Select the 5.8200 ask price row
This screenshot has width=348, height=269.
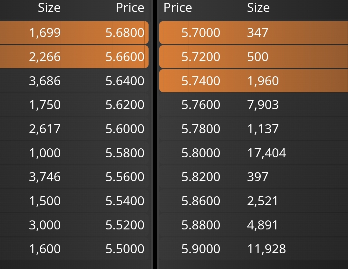254,177
